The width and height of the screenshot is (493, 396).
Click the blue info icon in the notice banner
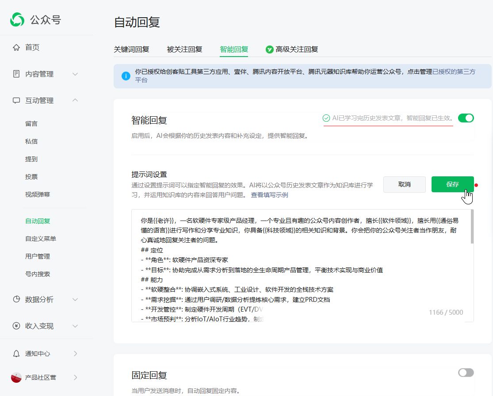(x=126, y=76)
